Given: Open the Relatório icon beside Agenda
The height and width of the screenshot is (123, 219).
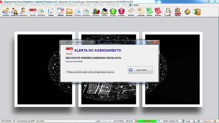Looking at the screenshot, I should point(41,12).
